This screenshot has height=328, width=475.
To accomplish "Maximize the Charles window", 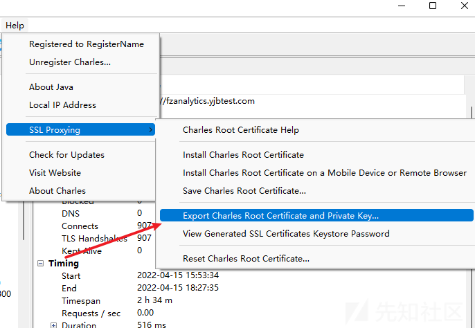I will tap(433, 6).
